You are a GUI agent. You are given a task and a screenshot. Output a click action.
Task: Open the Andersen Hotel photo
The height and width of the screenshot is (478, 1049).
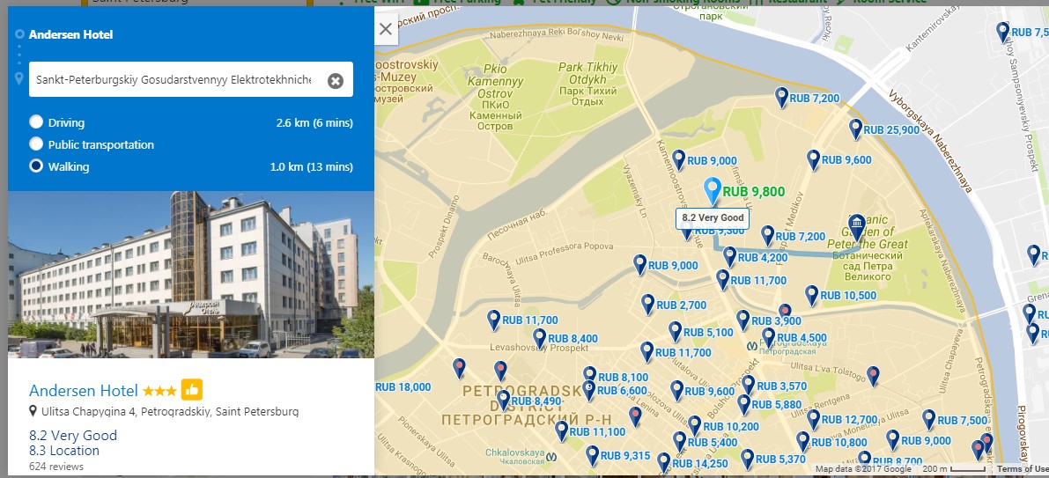click(x=190, y=275)
